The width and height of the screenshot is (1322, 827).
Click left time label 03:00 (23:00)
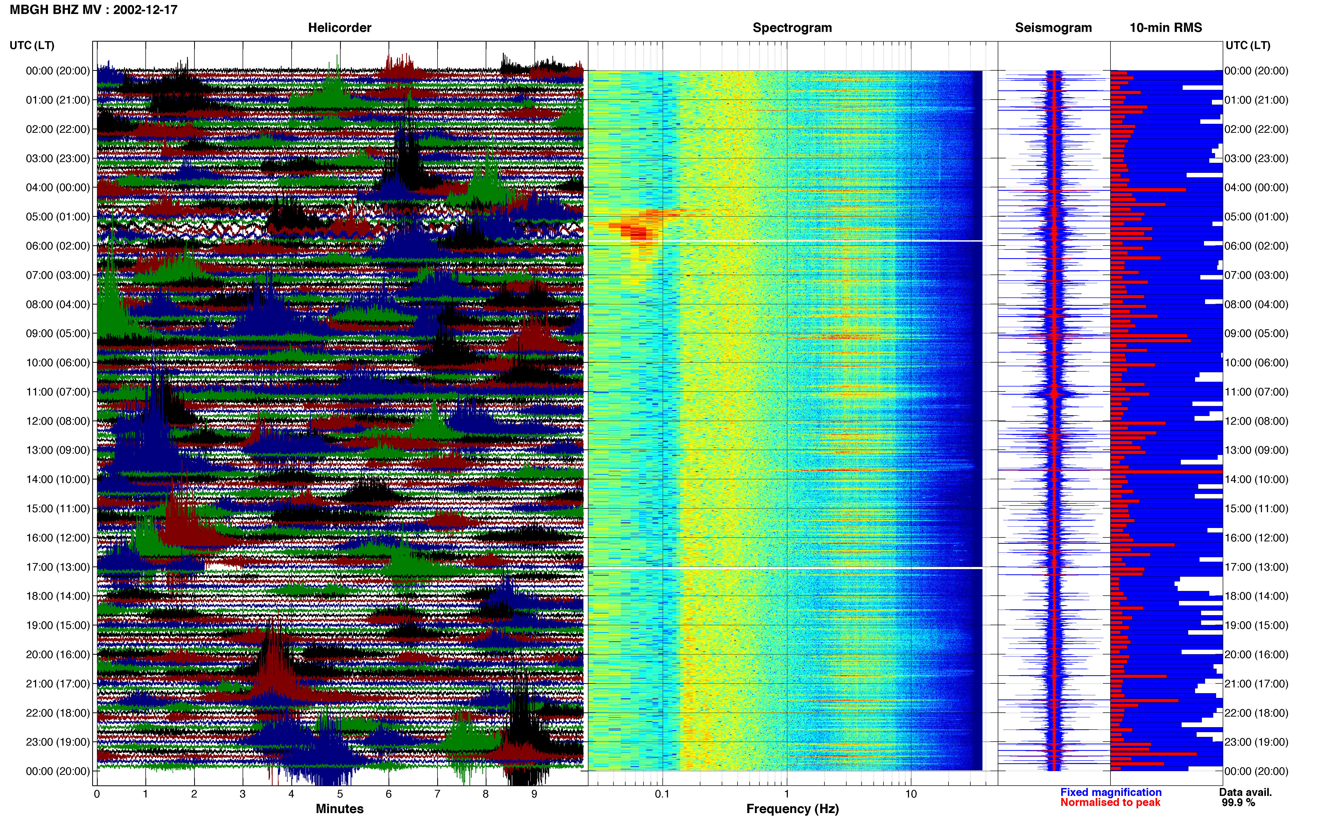[x=58, y=159]
